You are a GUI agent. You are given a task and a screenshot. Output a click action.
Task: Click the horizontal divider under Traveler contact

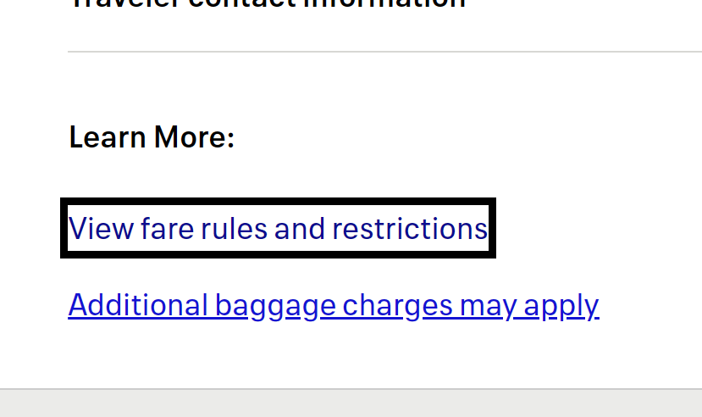[384, 52]
